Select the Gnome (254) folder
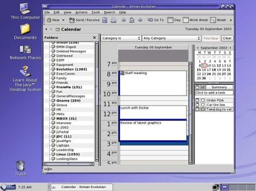Screen dimensions: 256x191 coord(68,101)
